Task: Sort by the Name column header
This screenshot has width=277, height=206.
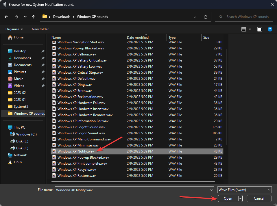Action: pyautogui.click(x=56, y=38)
